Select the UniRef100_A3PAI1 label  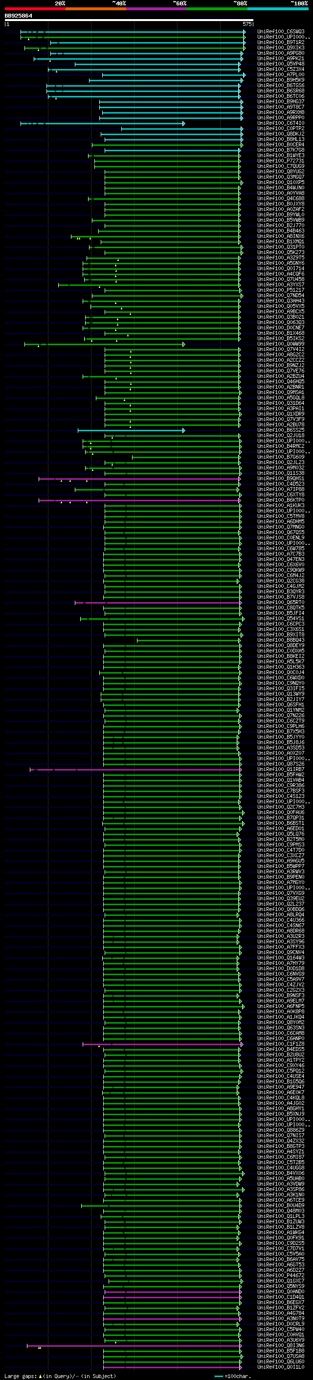pyautogui.click(x=281, y=408)
